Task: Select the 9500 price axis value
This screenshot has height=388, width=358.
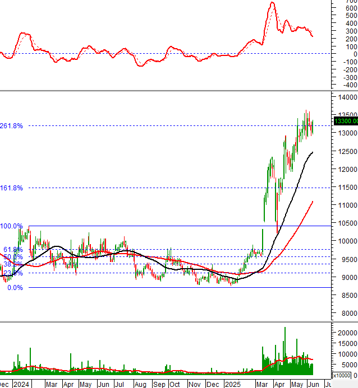Action: click(350, 260)
